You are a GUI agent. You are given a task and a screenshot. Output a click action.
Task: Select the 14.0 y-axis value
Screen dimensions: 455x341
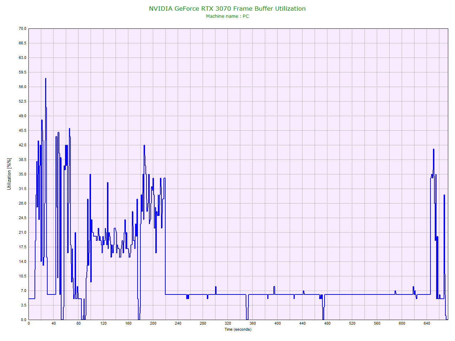(22, 261)
